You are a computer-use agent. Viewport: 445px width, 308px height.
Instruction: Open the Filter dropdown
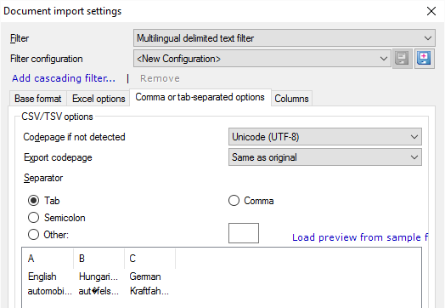click(x=284, y=38)
